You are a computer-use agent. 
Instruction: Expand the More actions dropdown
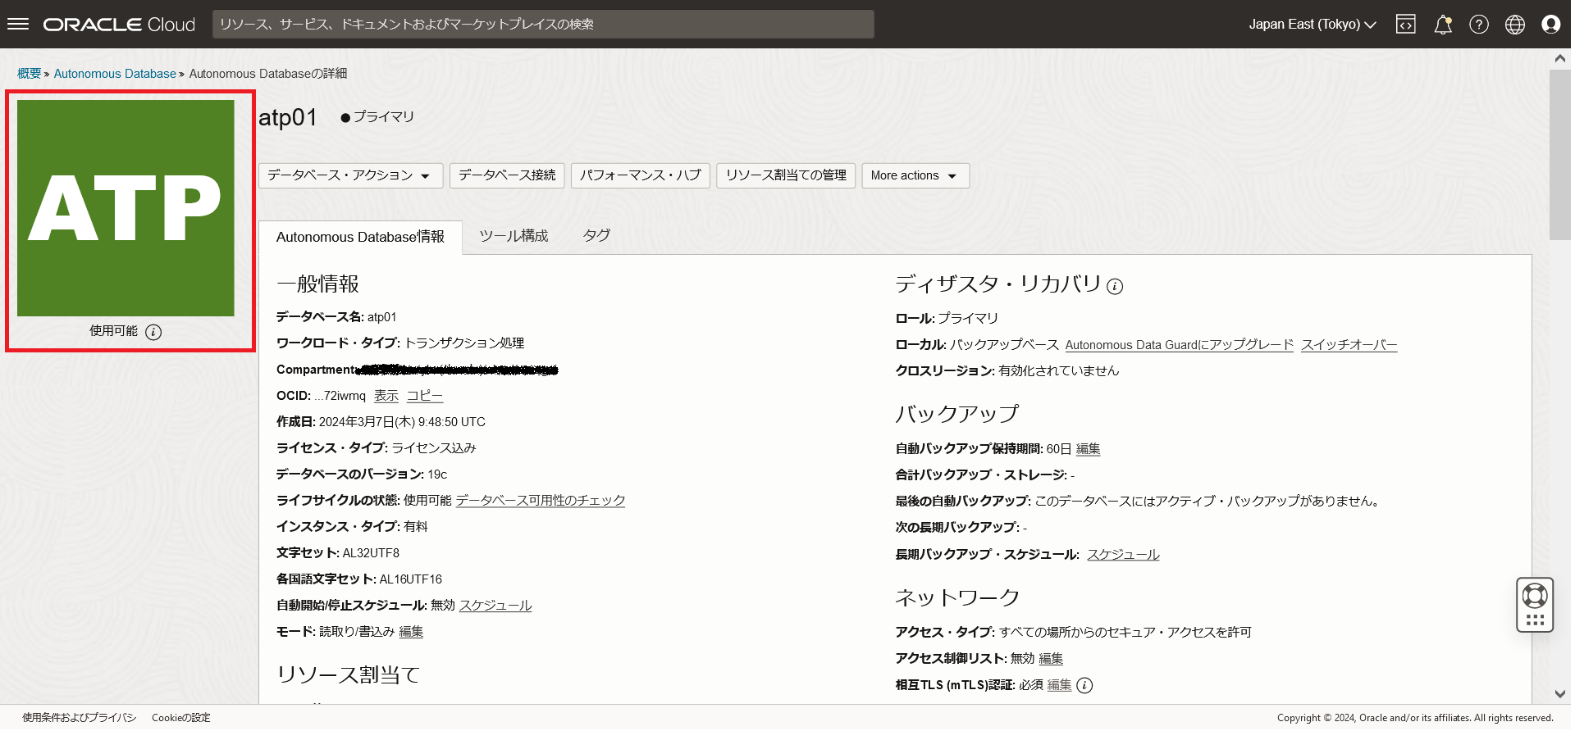click(x=915, y=175)
